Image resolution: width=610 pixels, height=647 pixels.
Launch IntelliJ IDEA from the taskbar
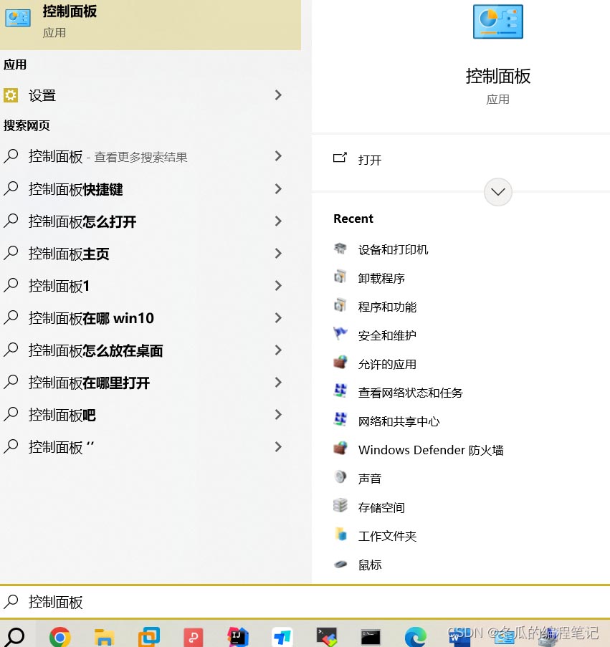click(x=238, y=637)
